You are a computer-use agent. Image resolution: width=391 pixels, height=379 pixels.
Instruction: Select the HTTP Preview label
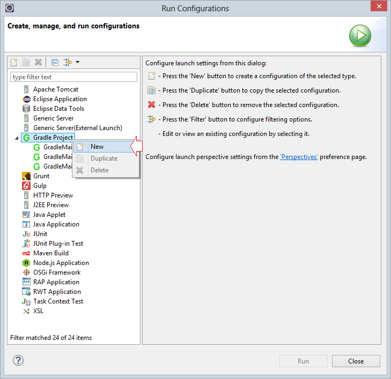pos(53,195)
